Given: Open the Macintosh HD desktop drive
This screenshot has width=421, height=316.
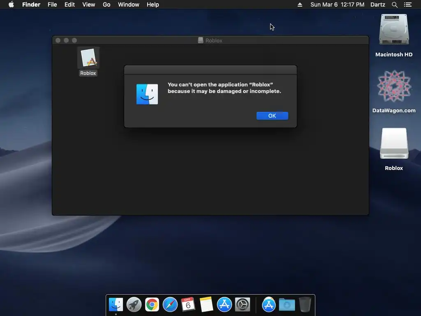Looking at the screenshot, I should click(394, 30).
